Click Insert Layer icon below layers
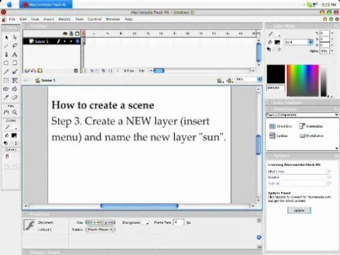This screenshot has width=340, height=255. (x=27, y=71)
